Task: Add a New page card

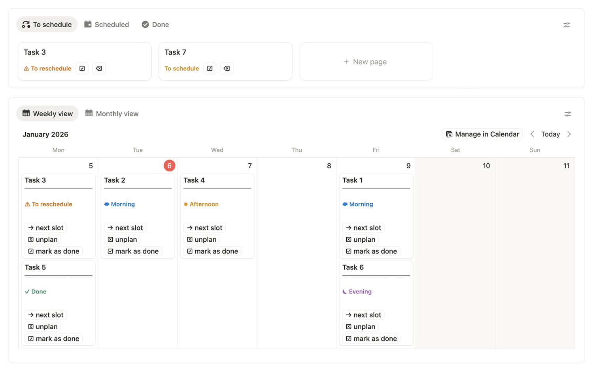Action: tap(366, 62)
